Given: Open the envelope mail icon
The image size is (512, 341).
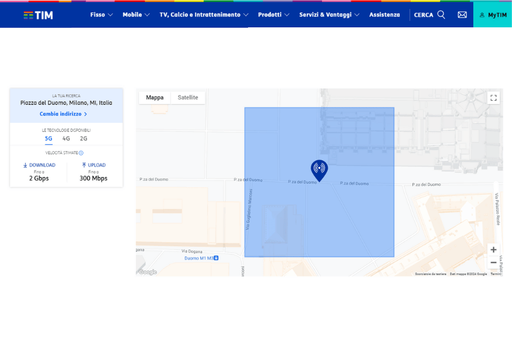Looking at the screenshot, I should tap(462, 15).
